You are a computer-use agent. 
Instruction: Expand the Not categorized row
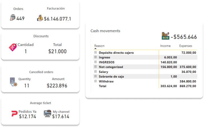click(x=95, y=67)
